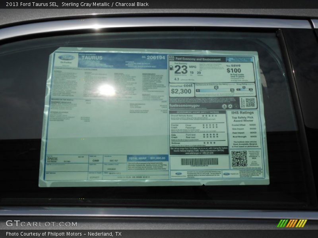
Task: Click the 'Photo Courtesy of Philpott Motors' caption
Action: pyautogui.click(x=44, y=234)
